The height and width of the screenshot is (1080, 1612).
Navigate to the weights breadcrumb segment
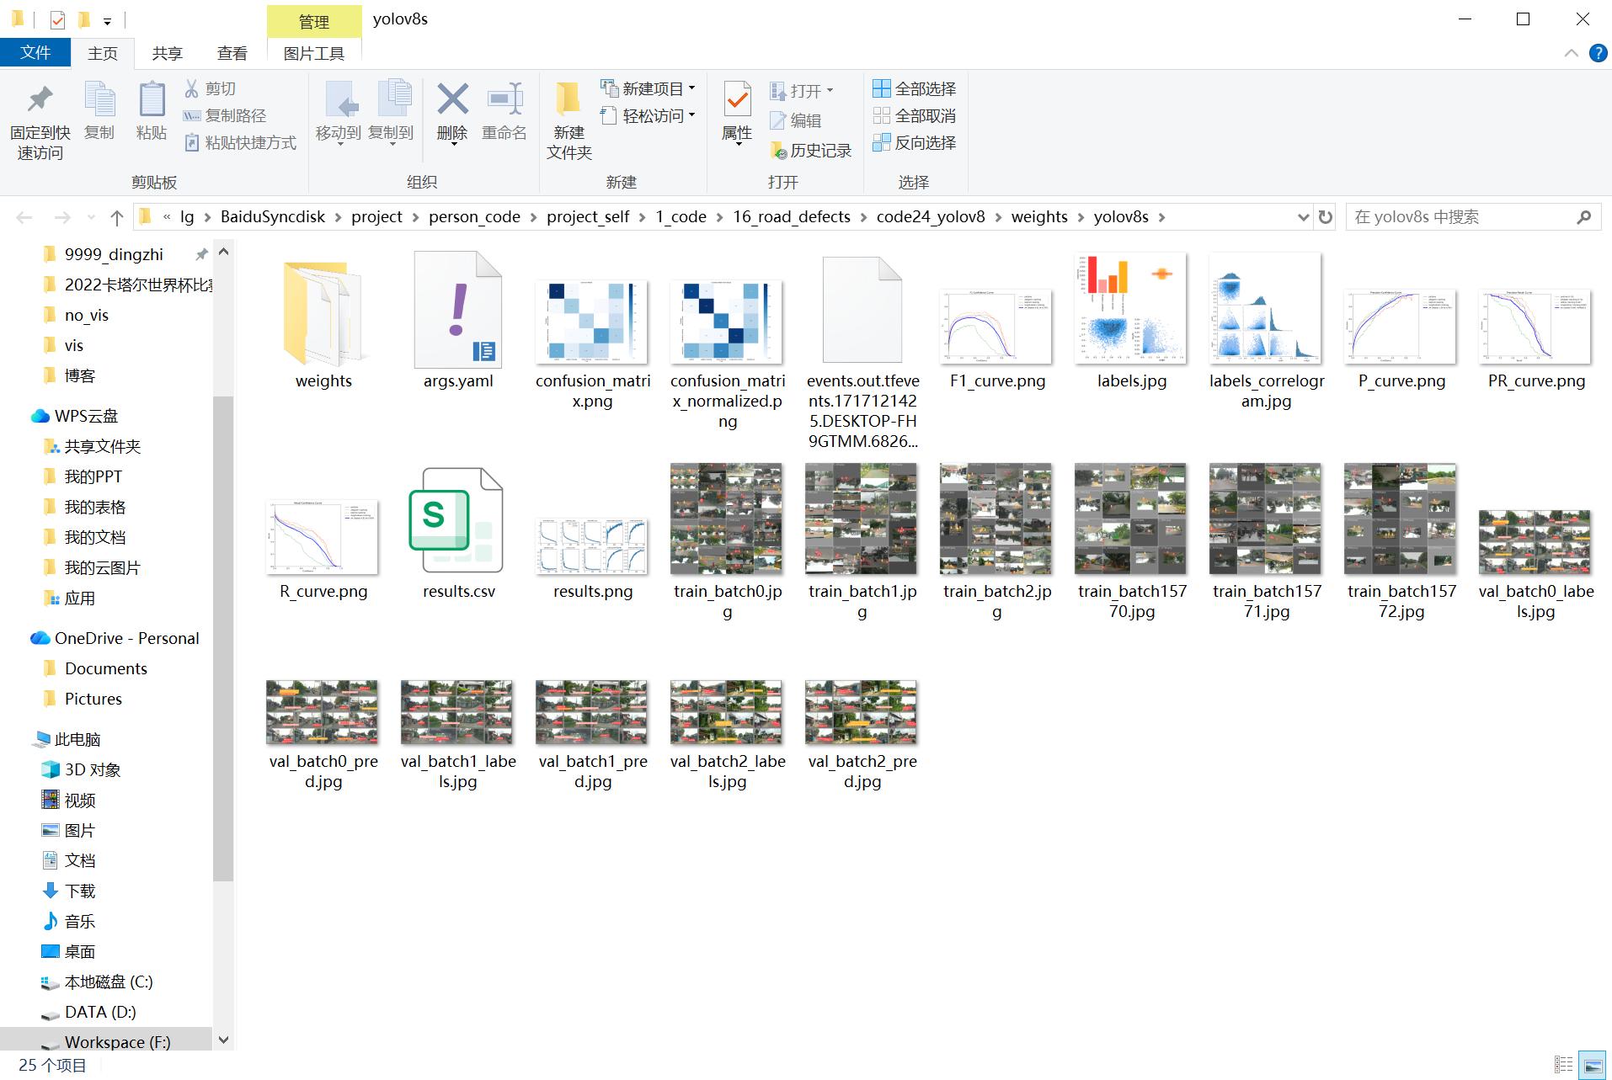(1039, 216)
